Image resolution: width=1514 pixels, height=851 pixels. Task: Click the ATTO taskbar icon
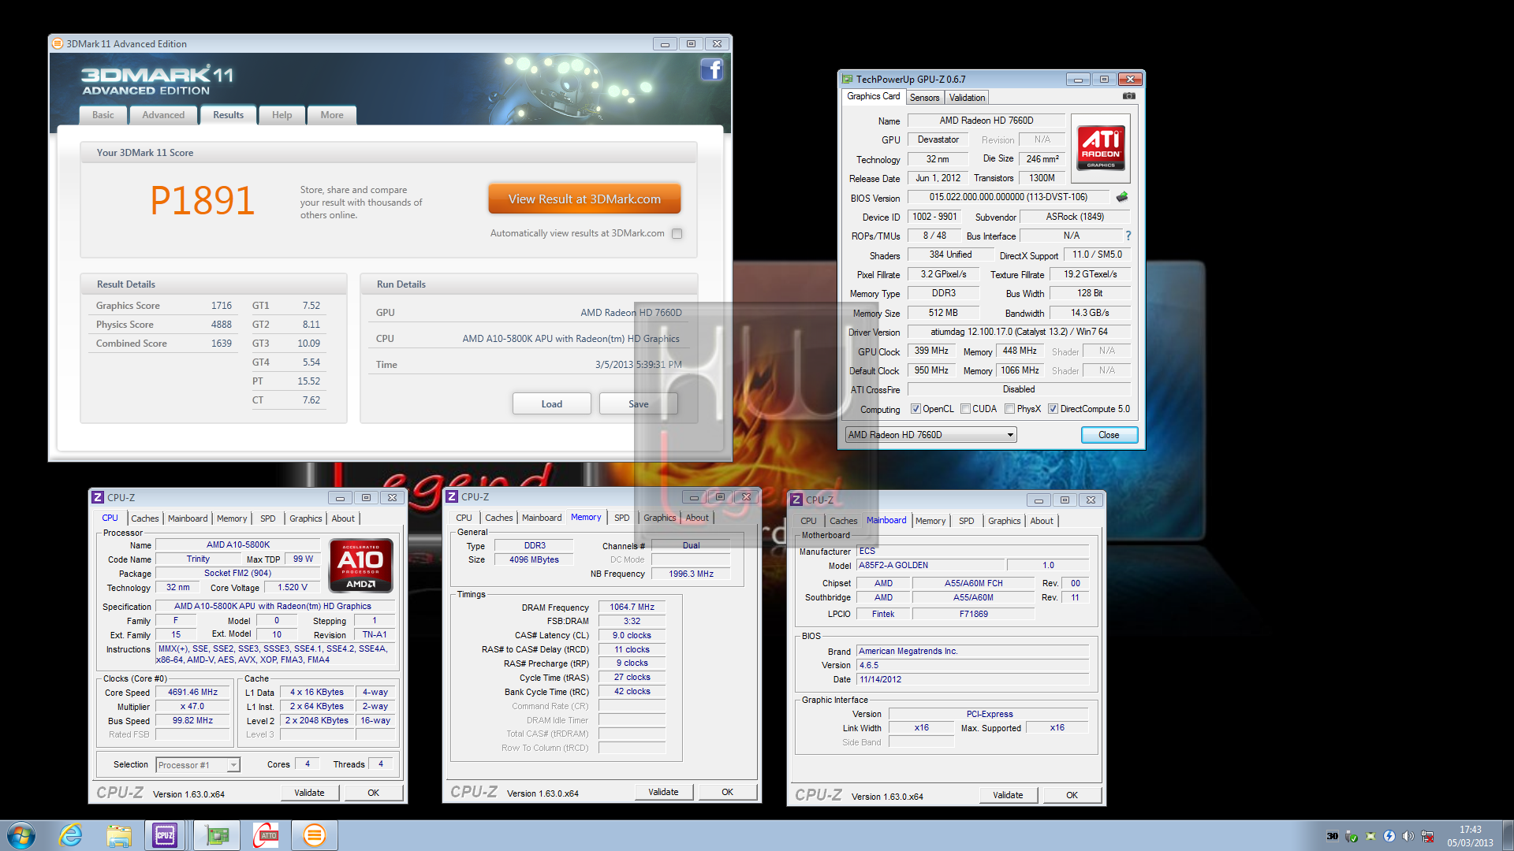click(x=266, y=835)
